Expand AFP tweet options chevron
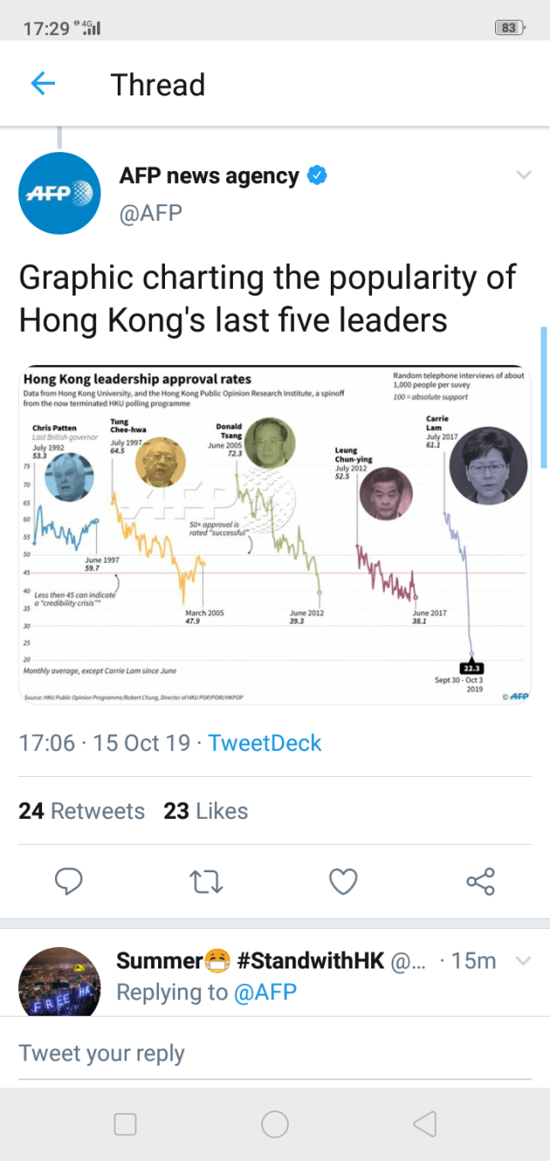Screen dimensions: 550x1161 point(523,176)
